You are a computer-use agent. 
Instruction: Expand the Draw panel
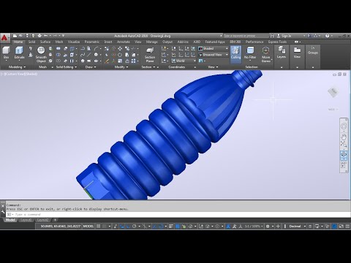click(91, 66)
